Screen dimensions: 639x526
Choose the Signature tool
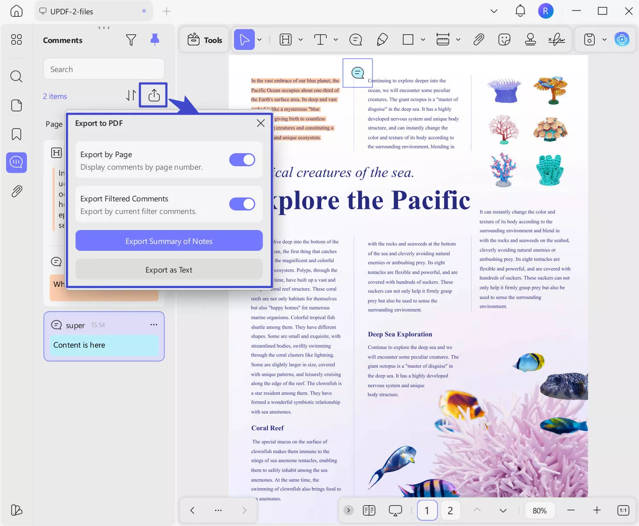tap(557, 39)
